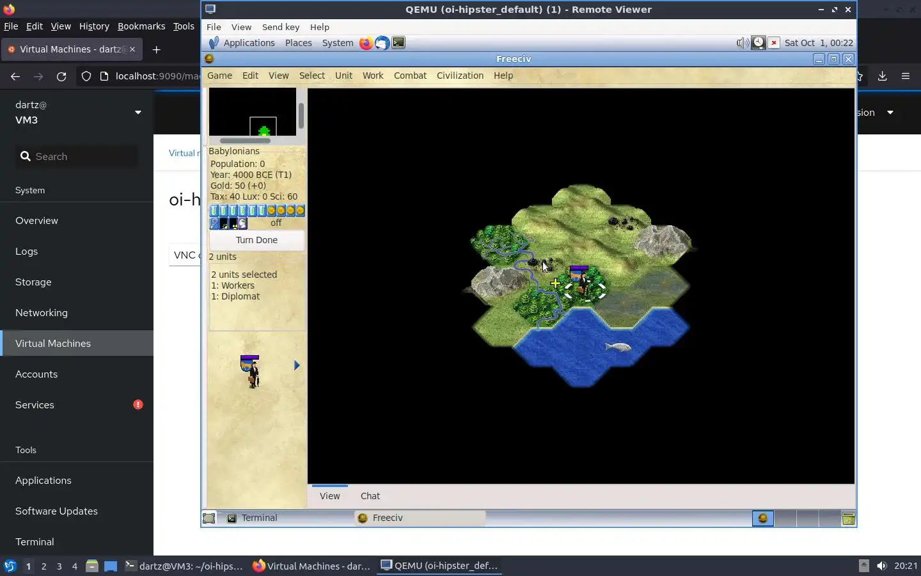Screen dimensions: 921x576
Task: Open Storage page in Cockpit sidebar
Action: pos(77,282)
